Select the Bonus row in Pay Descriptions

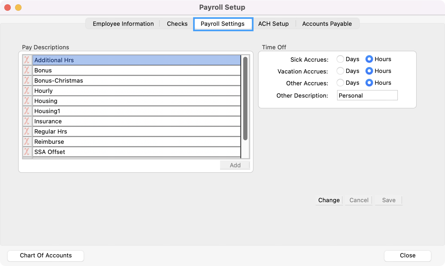coord(136,70)
